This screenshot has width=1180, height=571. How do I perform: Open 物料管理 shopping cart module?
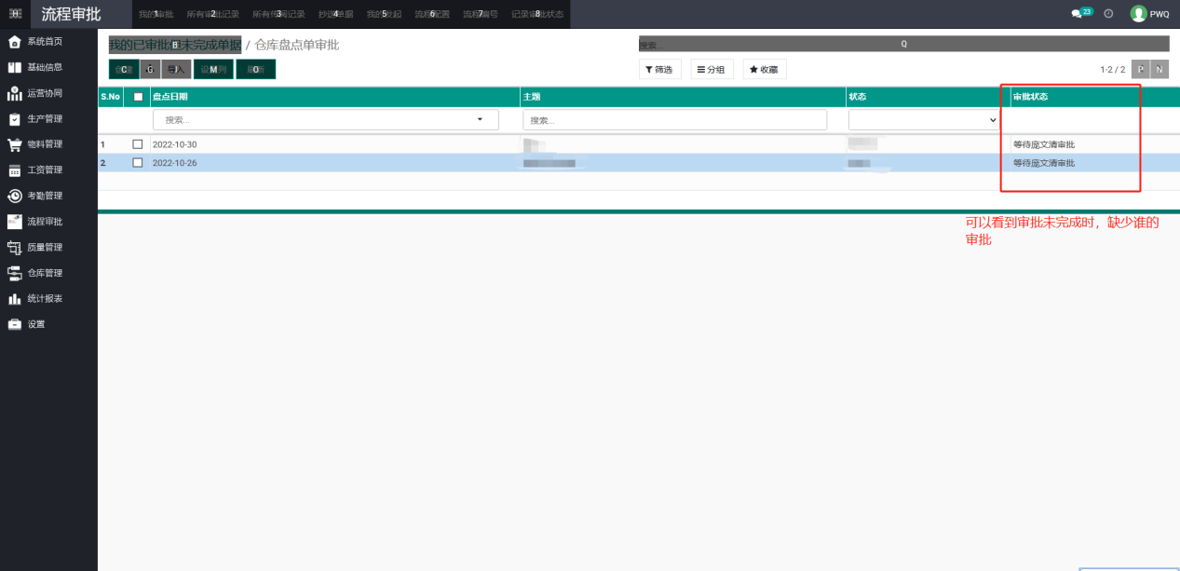click(x=44, y=144)
